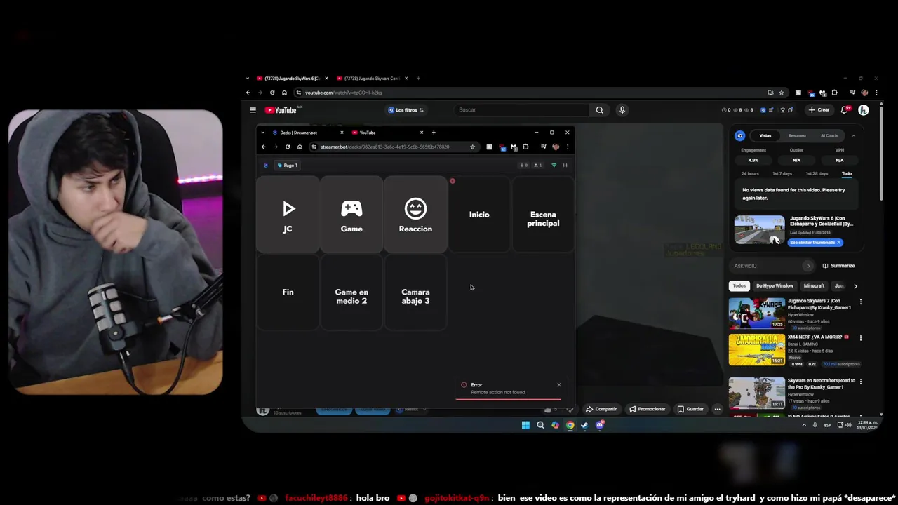Click the Guardar save button
The width and height of the screenshot is (898, 505).
point(690,409)
